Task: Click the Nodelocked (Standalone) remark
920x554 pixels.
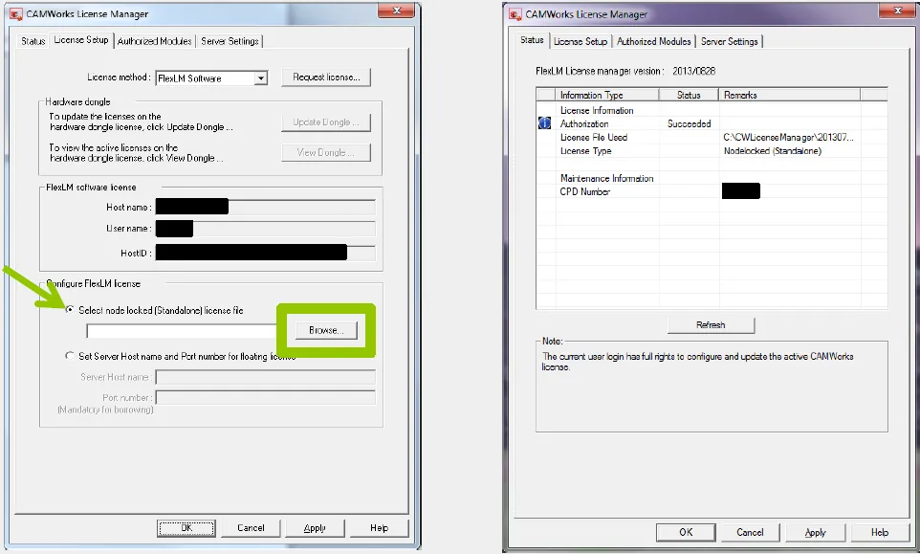Action: tap(772, 151)
